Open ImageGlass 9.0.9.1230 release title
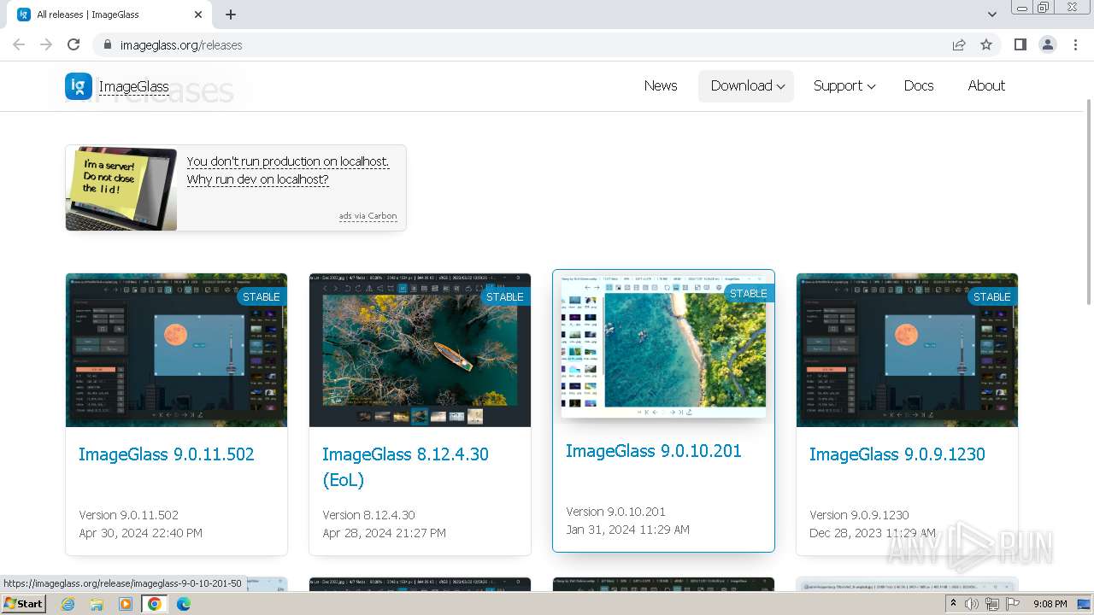 pos(897,454)
